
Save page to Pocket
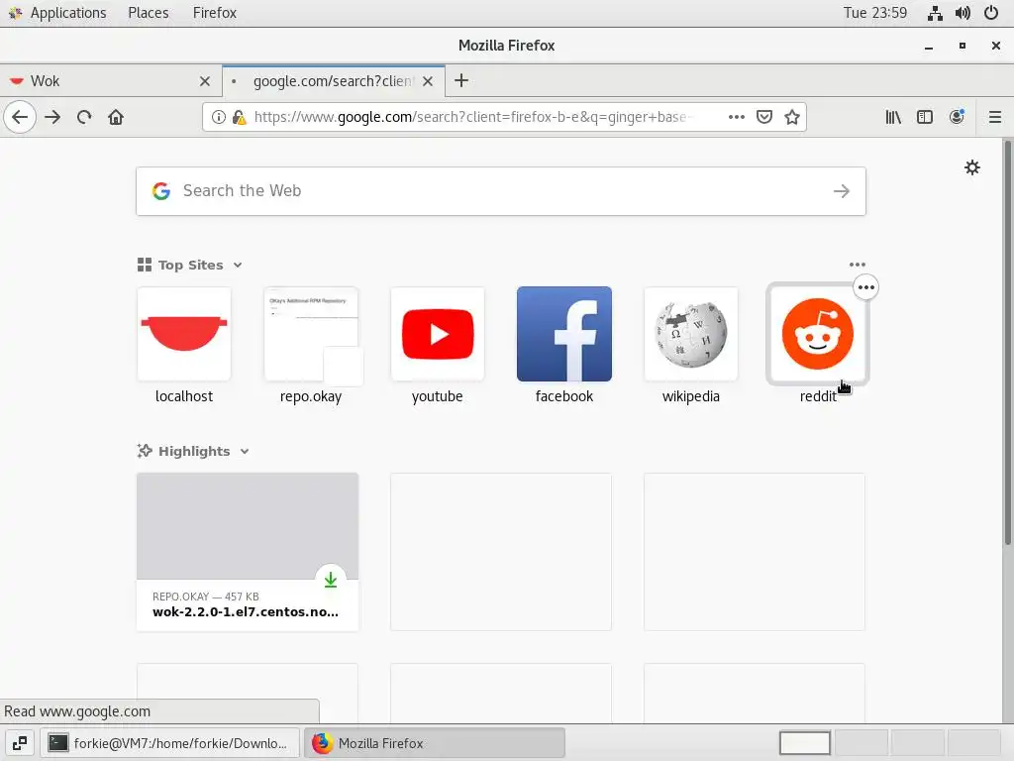coord(764,117)
